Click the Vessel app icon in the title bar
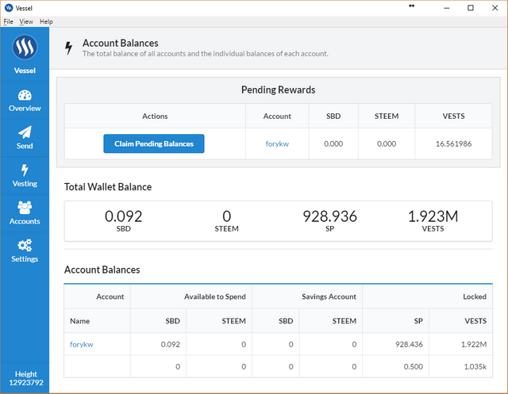Screen dimensions: 508x394 (8, 7)
